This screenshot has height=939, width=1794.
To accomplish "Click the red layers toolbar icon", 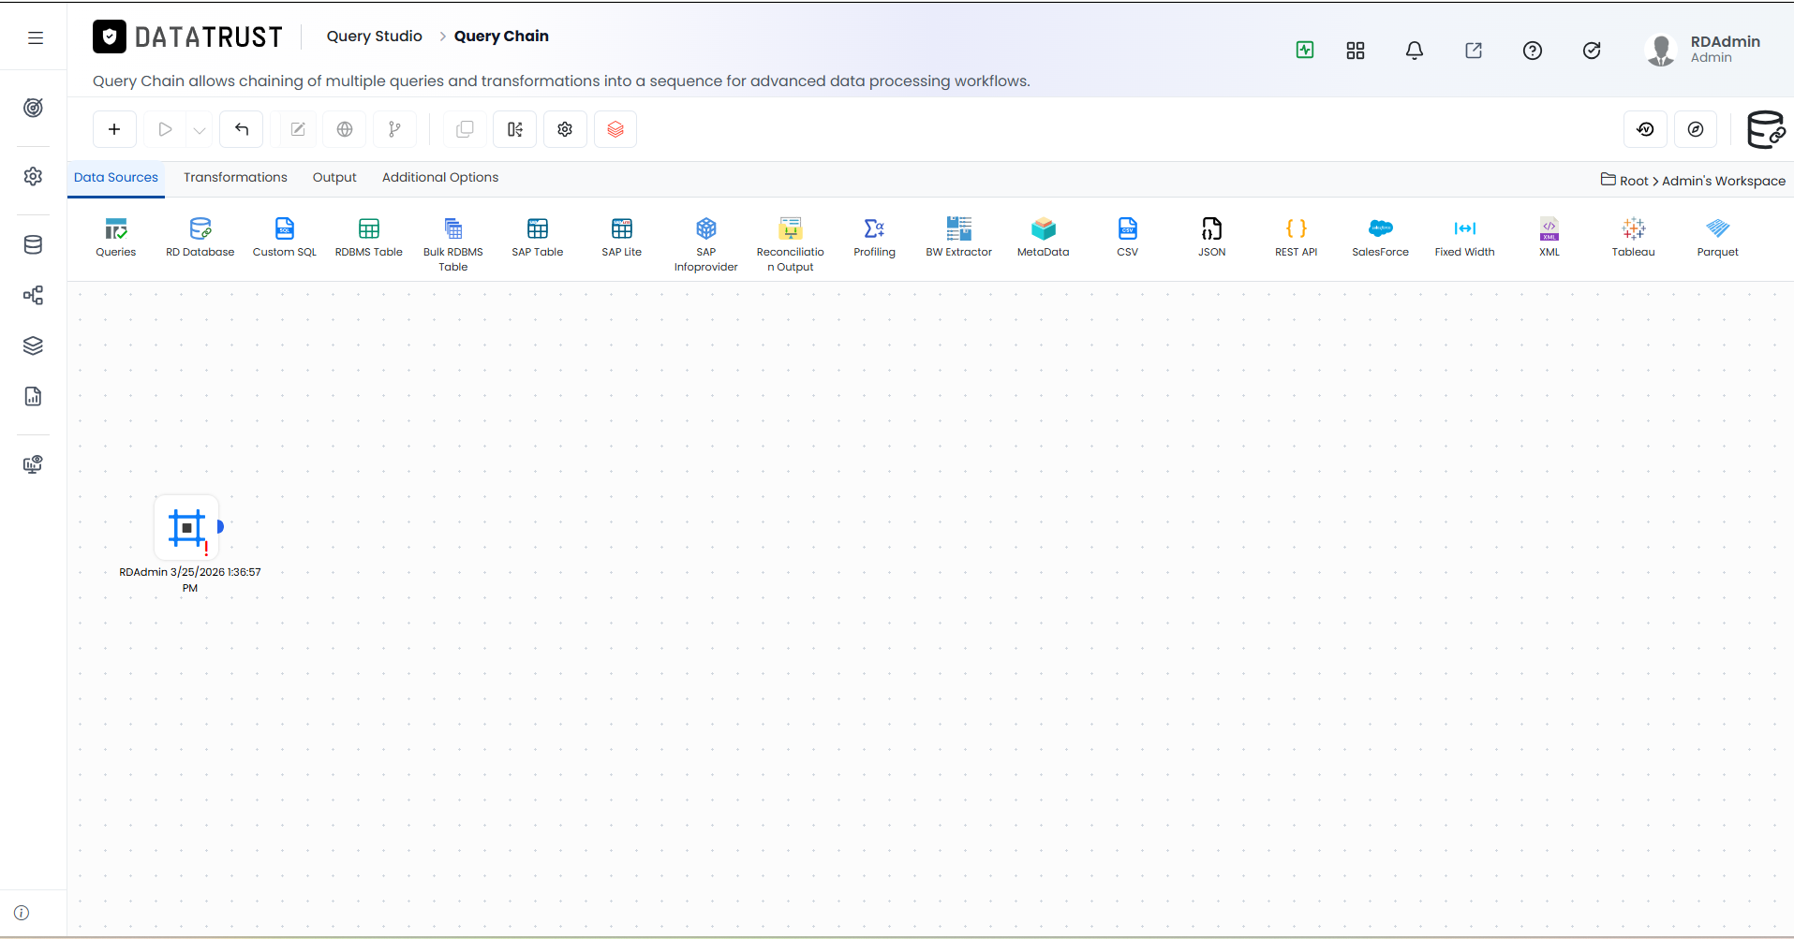I will coord(615,129).
